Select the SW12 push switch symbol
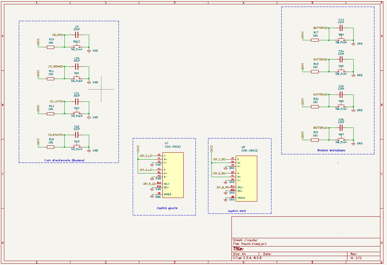 point(77,47)
